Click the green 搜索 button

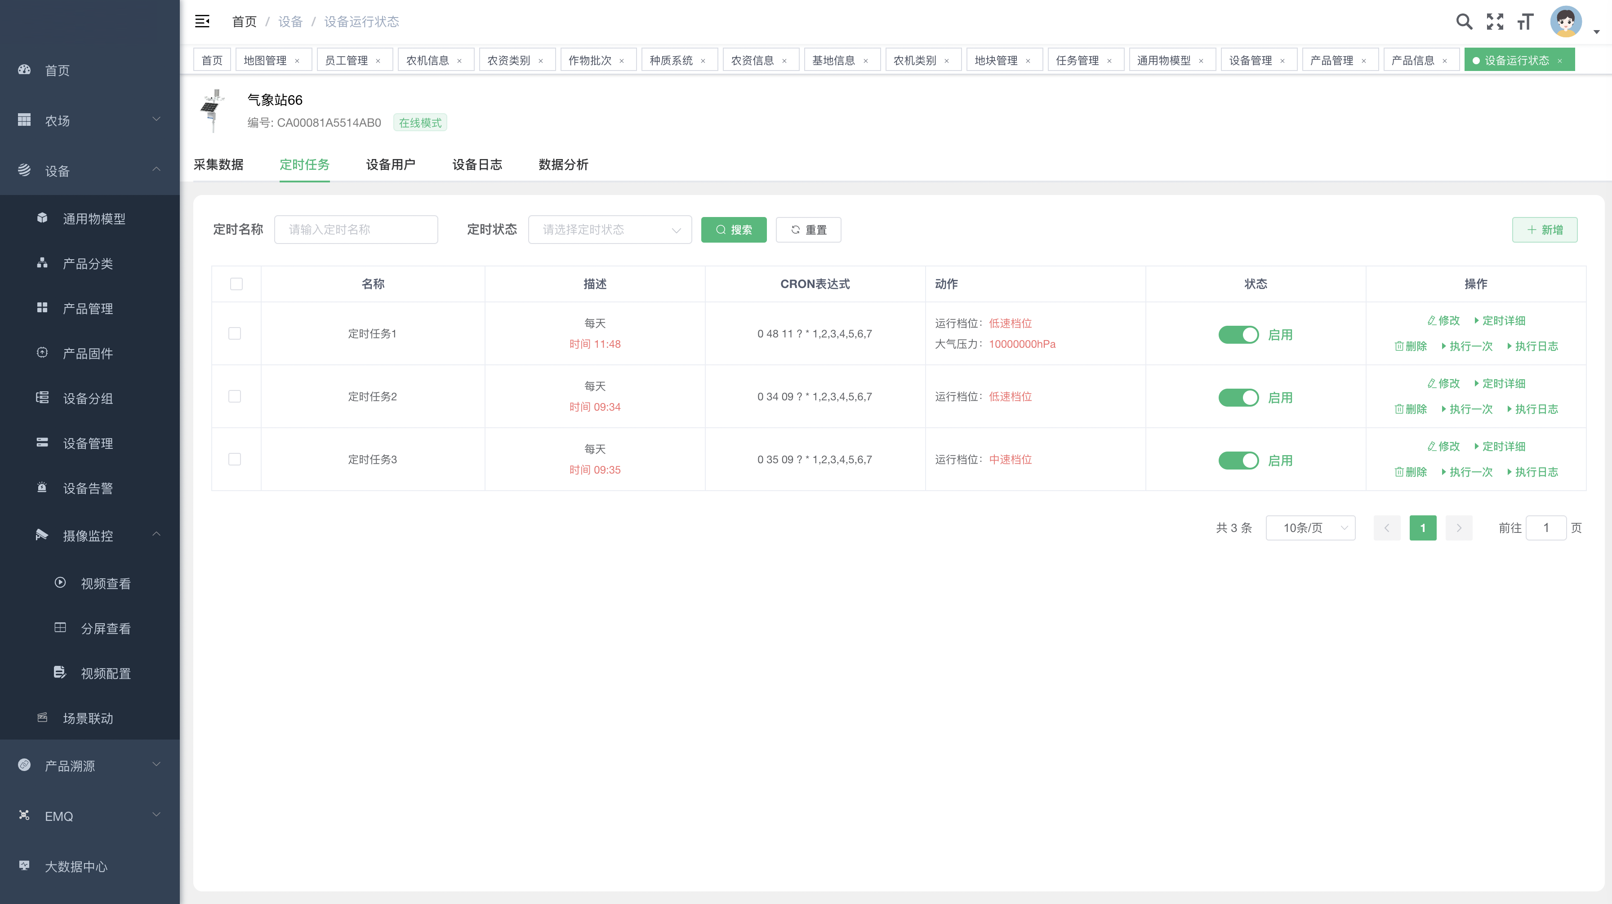click(x=734, y=230)
